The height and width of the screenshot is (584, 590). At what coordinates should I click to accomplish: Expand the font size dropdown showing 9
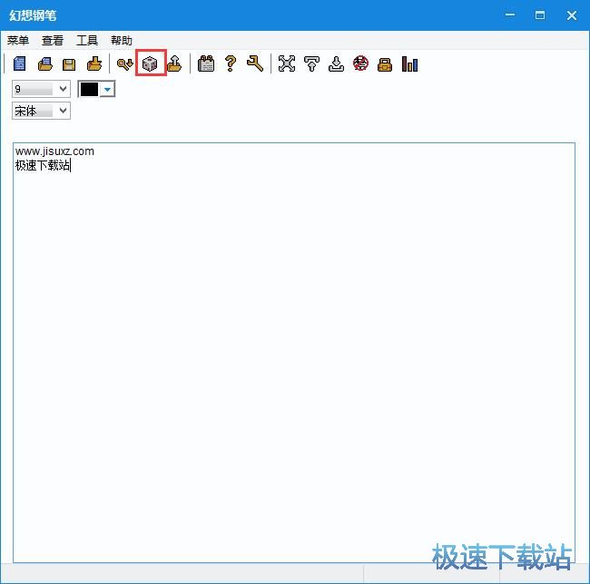point(64,89)
